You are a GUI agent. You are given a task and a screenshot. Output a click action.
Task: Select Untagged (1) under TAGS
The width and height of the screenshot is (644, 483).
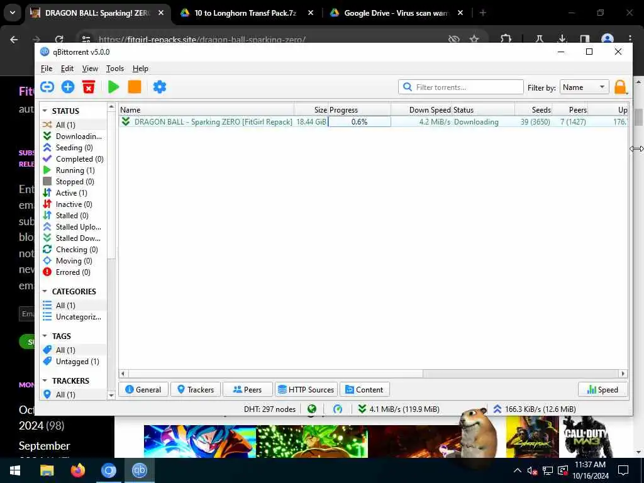pyautogui.click(x=73, y=362)
